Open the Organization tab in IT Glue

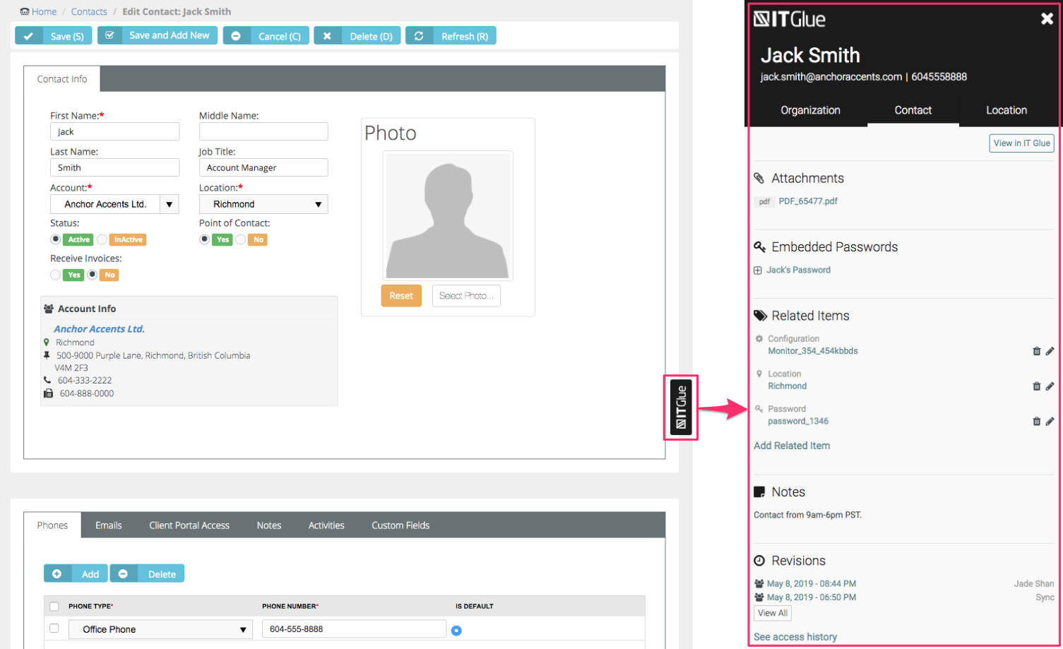[x=810, y=110]
